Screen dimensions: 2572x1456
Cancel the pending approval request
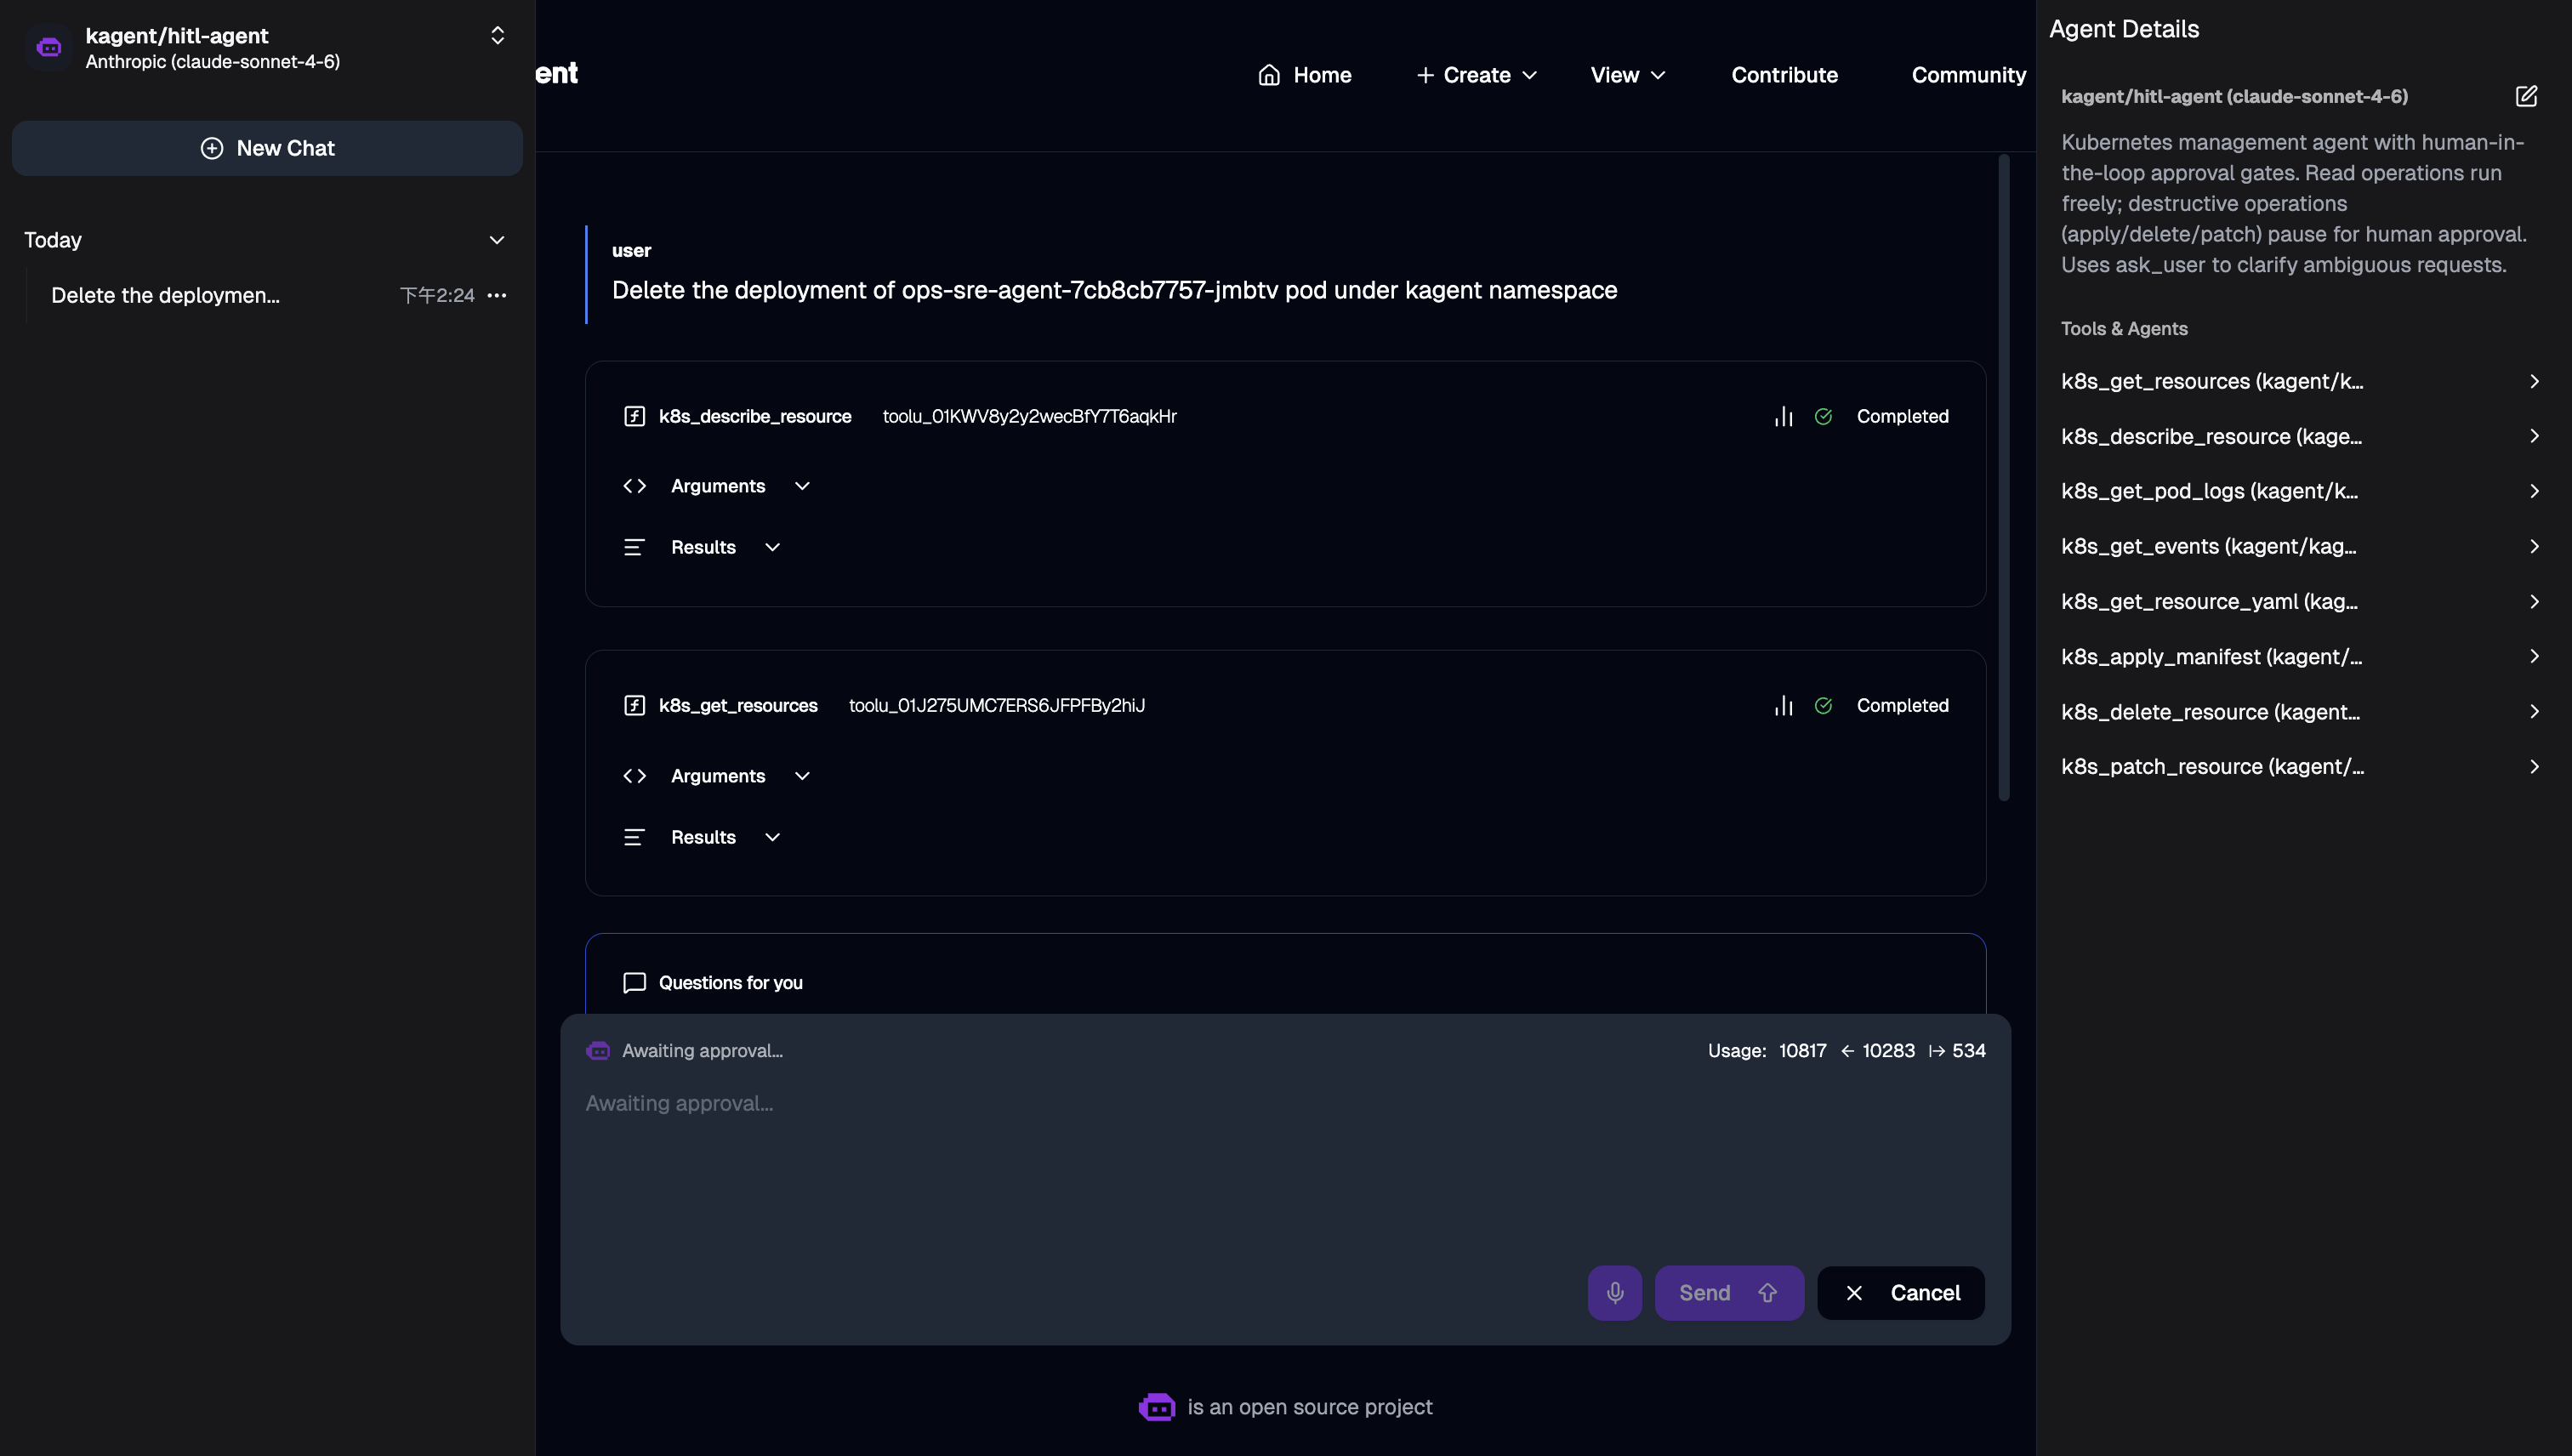(x=1900, y=1293)
